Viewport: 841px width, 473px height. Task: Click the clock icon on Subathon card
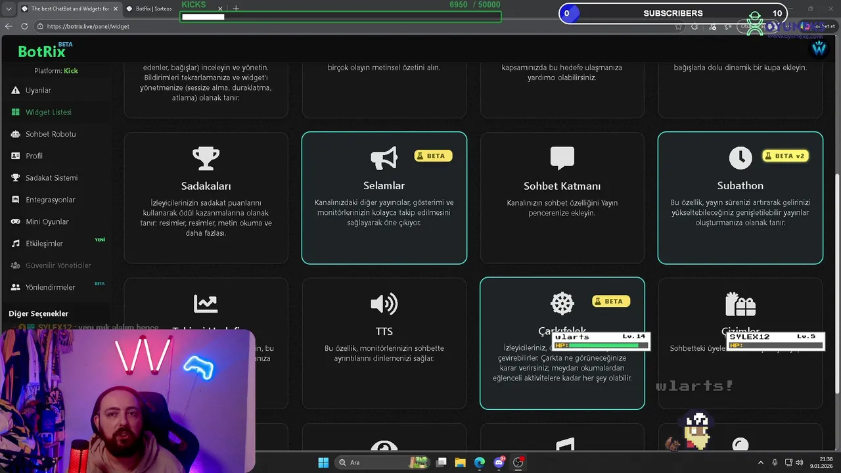tap(740, 158)
